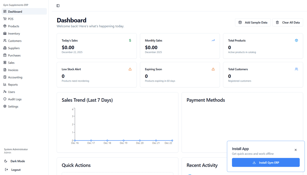Click the Audit Logs shield icon
Screen dimensions: 307x175
point(5,99)
